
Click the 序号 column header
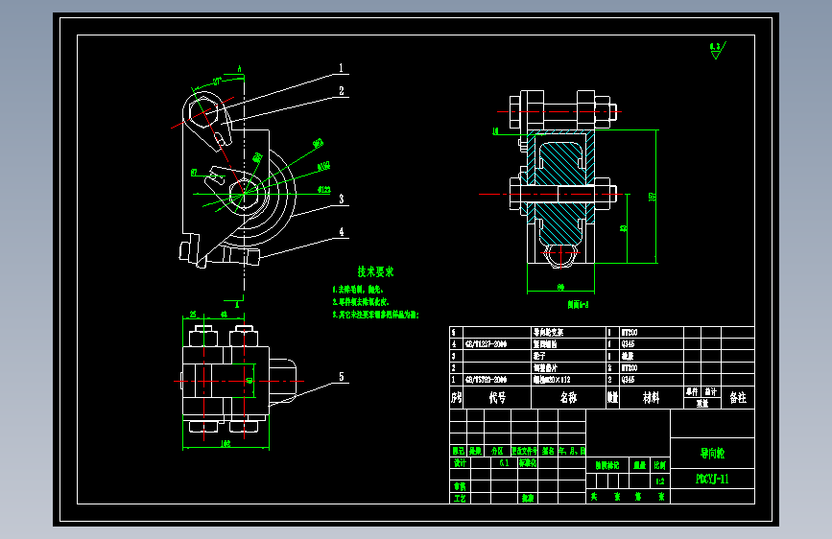coord(457,397)
